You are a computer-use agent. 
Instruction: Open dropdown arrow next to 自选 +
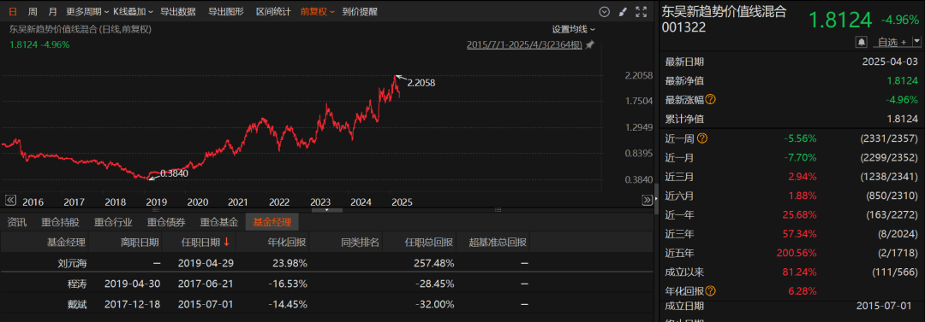(x=916, y=42)
